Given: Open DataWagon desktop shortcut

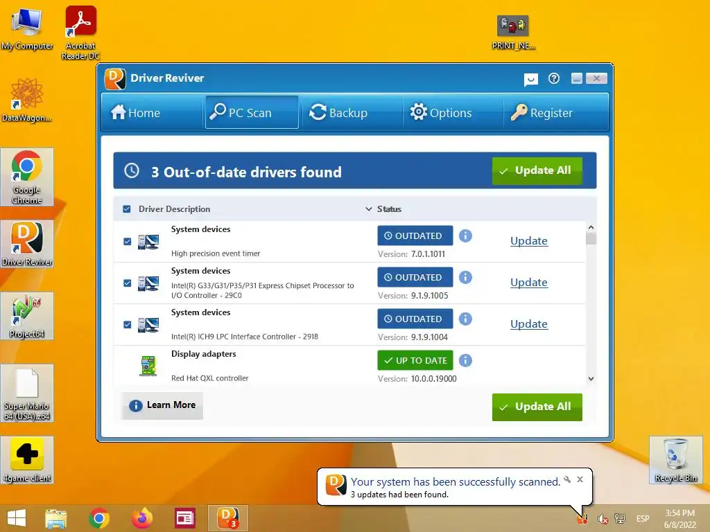Looking at the screenshot, I should pos(27,100).
